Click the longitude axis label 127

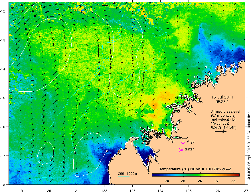click(245, 191)
